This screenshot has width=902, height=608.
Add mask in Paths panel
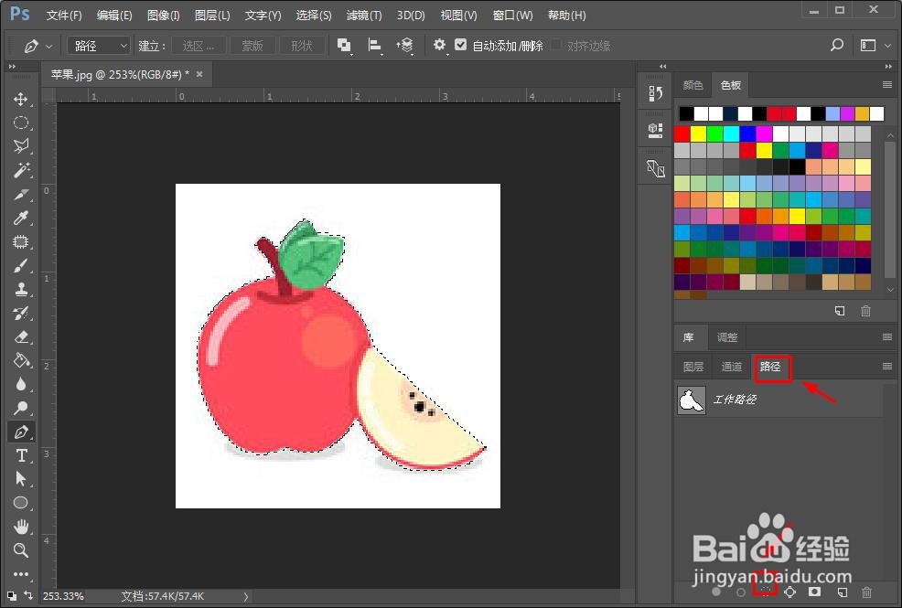[814, 592]
